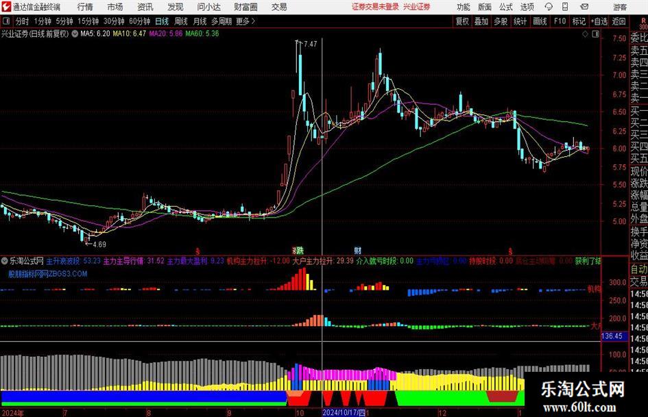
Task: Click the 统计 statistics button
Action: (520, 21)
